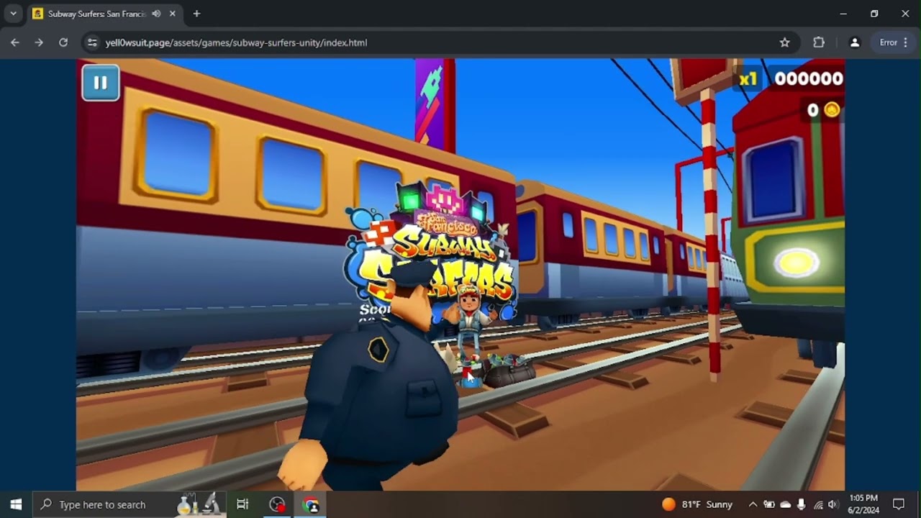The height and width of the screenshot is (518, 921).
Task: Open the volume speaker tray icon
Action: tap(834, 504)
